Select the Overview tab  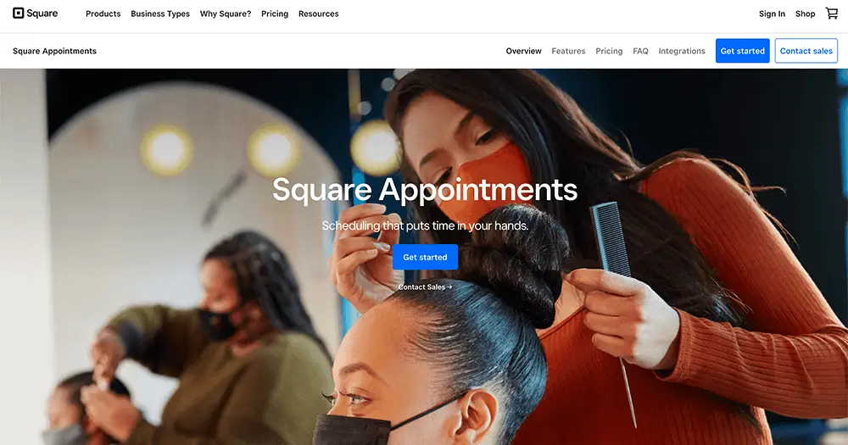tap(523, 51)
